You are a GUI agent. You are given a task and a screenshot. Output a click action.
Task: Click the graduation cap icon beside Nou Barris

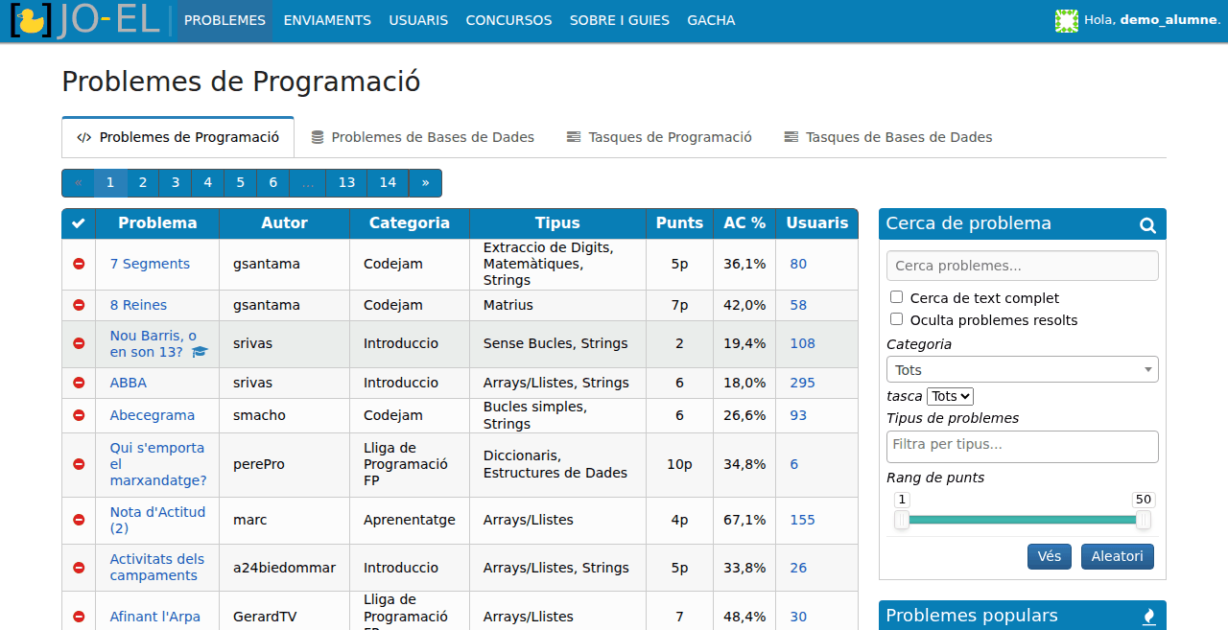(200, 352)
